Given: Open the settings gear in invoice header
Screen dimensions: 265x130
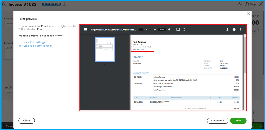Looking at the screenshot, I should coord(240,5).
